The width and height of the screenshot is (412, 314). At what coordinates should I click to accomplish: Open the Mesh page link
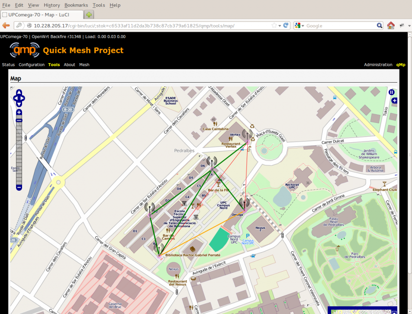pos(84,64)
